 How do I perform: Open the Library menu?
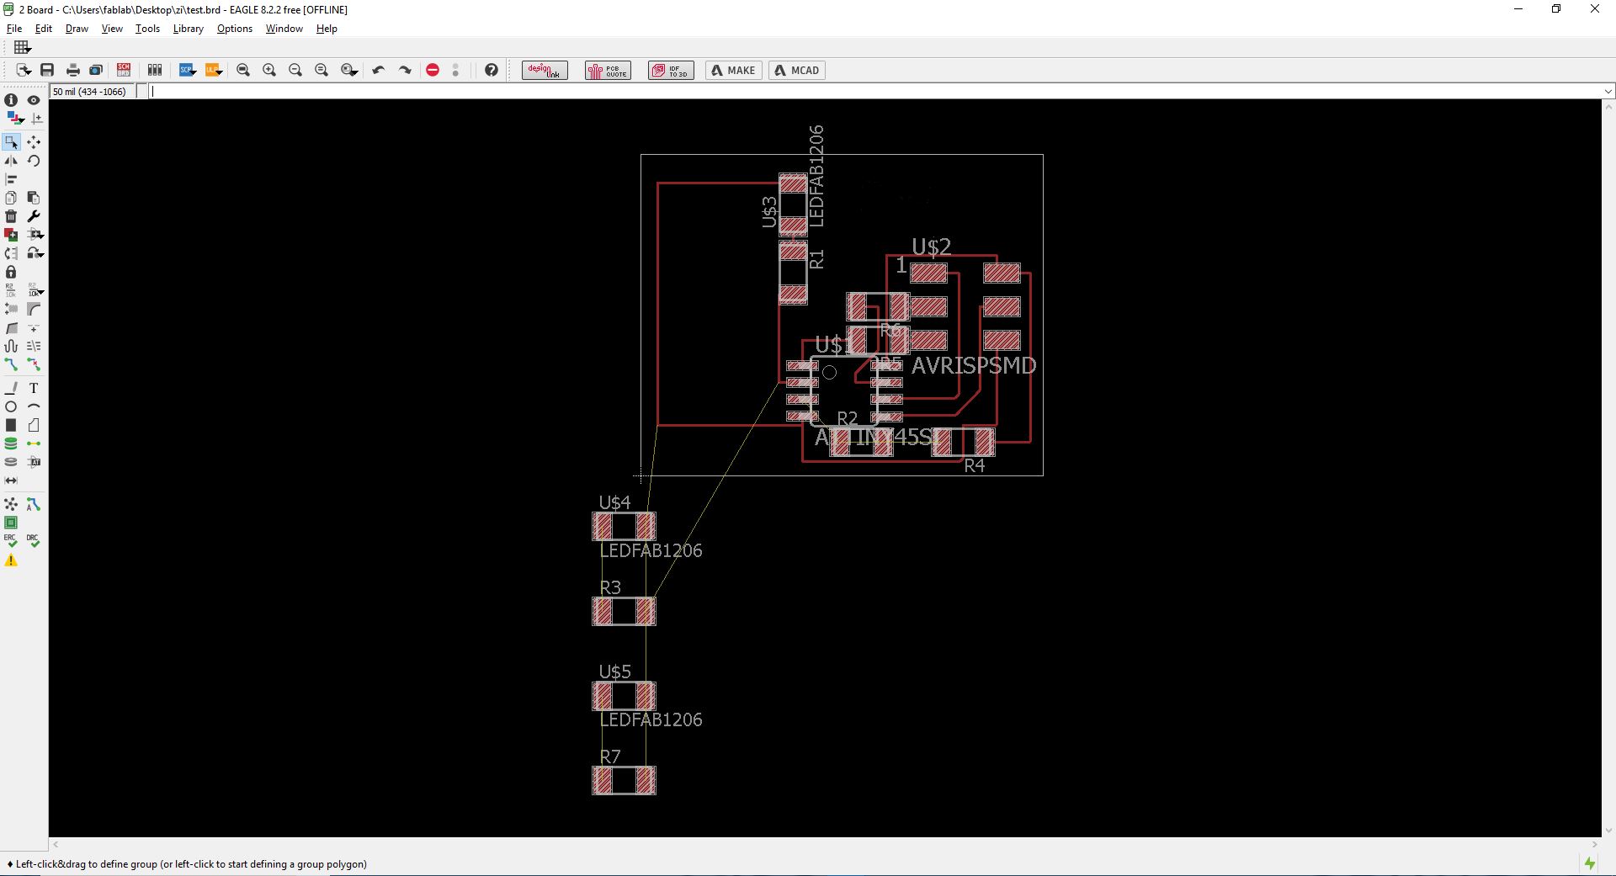pyautogui.click(x=188, y=29)
